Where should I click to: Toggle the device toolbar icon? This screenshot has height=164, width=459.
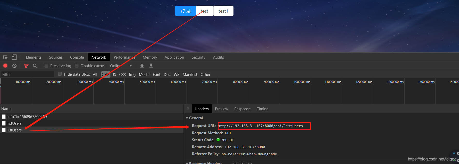click(x=14, y=57)
